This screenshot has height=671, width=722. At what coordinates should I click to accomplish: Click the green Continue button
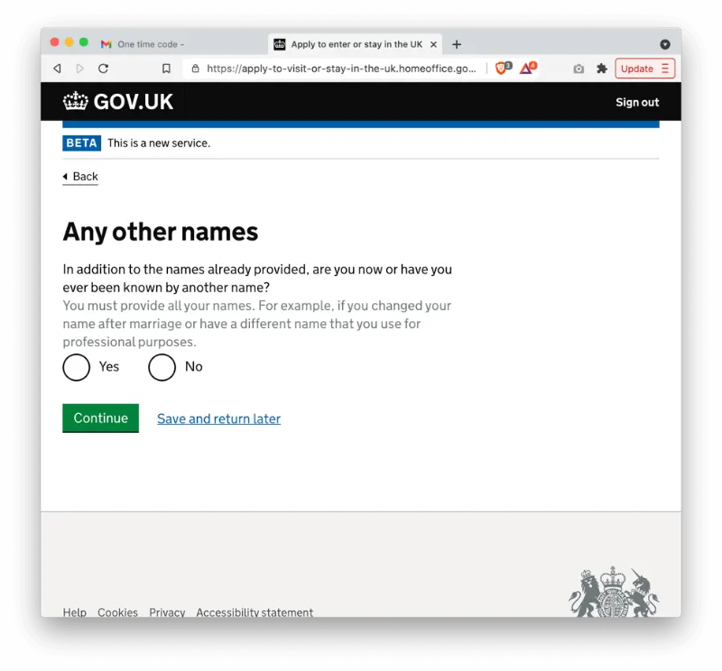100,418
